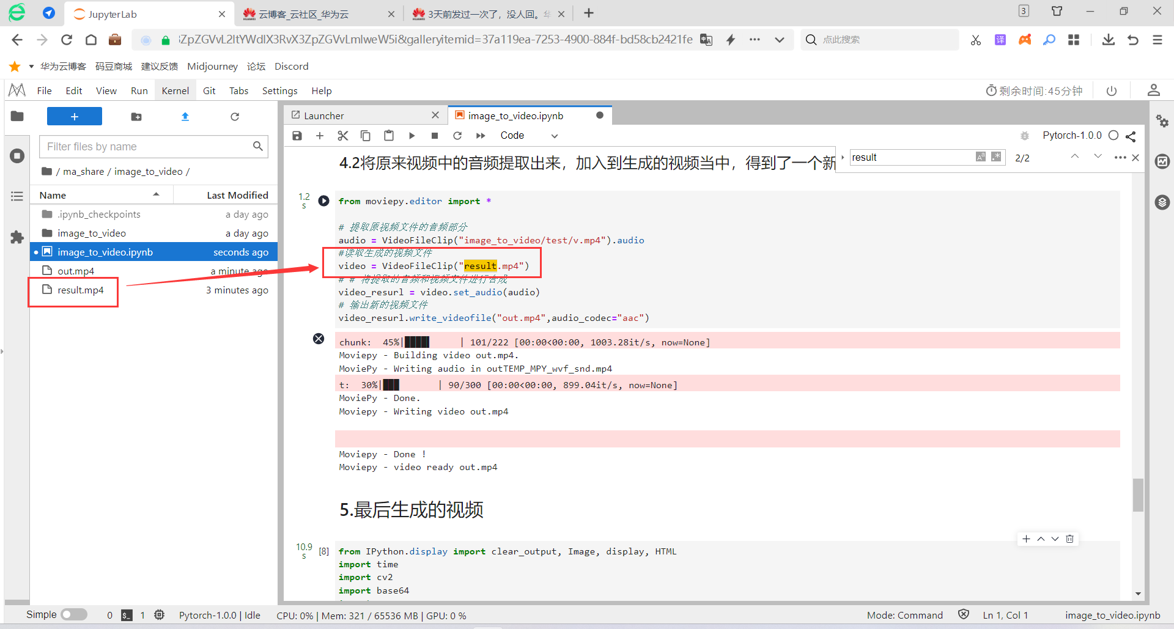Screen dimensions: 1174x629
Task: Insert cell below from the cell toolbar
Action: [x=1026, y=539]
